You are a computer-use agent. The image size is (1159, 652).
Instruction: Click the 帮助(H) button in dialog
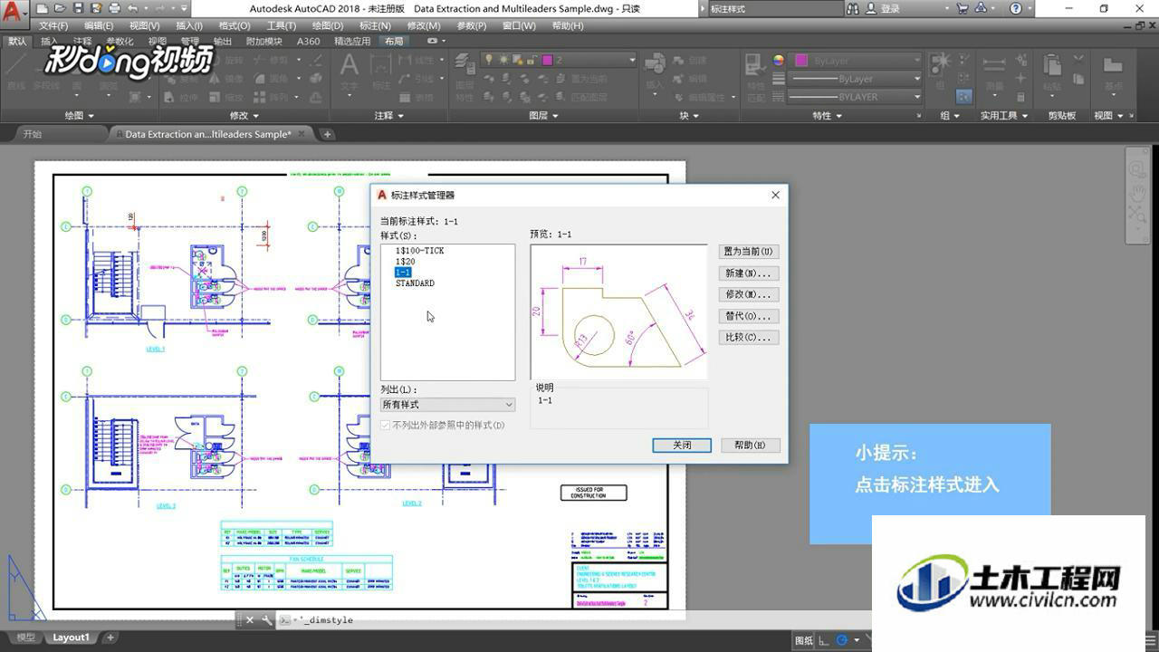tap(750, 446)
